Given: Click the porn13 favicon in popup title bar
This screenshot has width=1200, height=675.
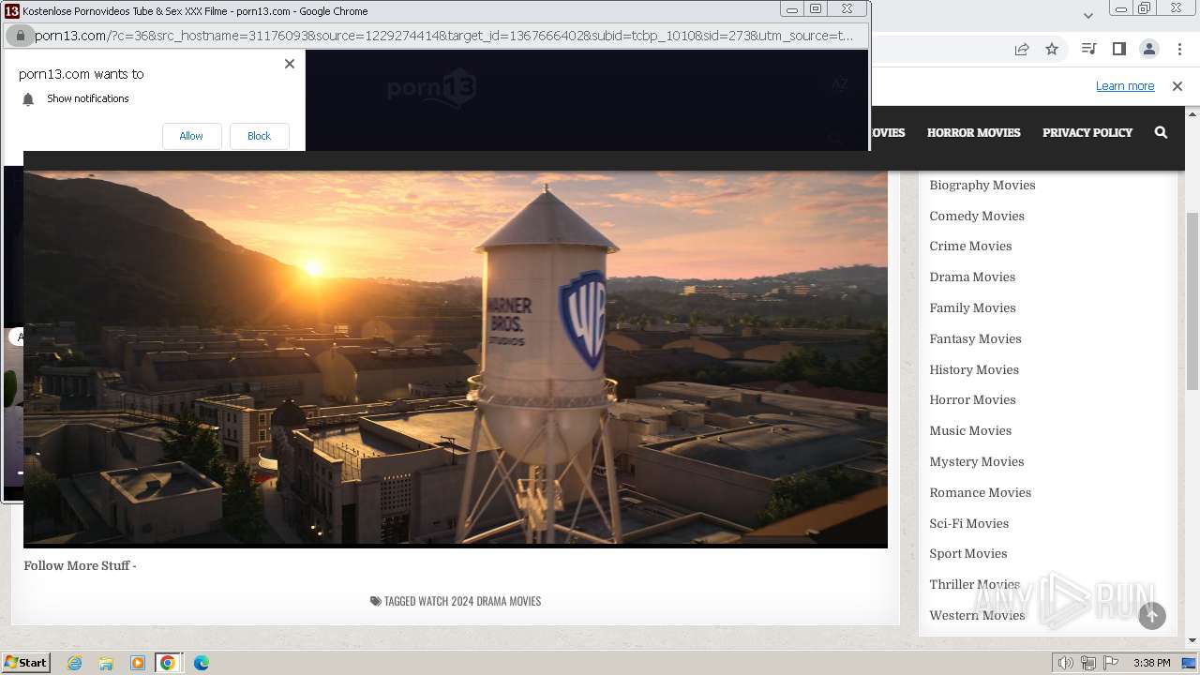Looking at the screenshot, I should (12, 11).
